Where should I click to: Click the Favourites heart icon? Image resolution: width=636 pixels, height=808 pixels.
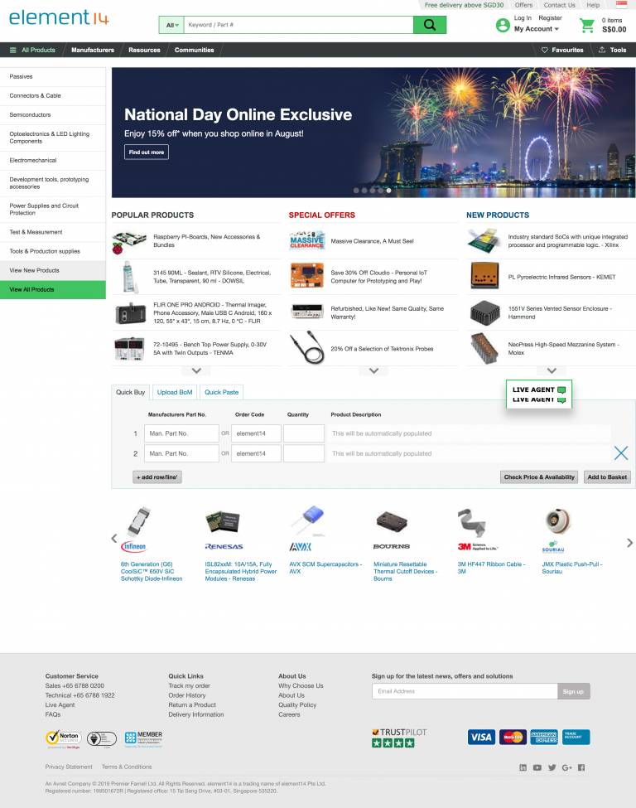tap(544, 50)
